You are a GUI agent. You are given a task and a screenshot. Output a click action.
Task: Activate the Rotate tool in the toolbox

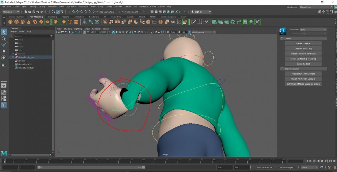tap(4, 58)
